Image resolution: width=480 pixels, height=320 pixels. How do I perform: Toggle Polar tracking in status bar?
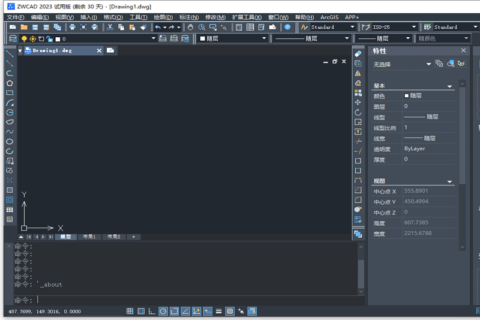coord(163,312)
